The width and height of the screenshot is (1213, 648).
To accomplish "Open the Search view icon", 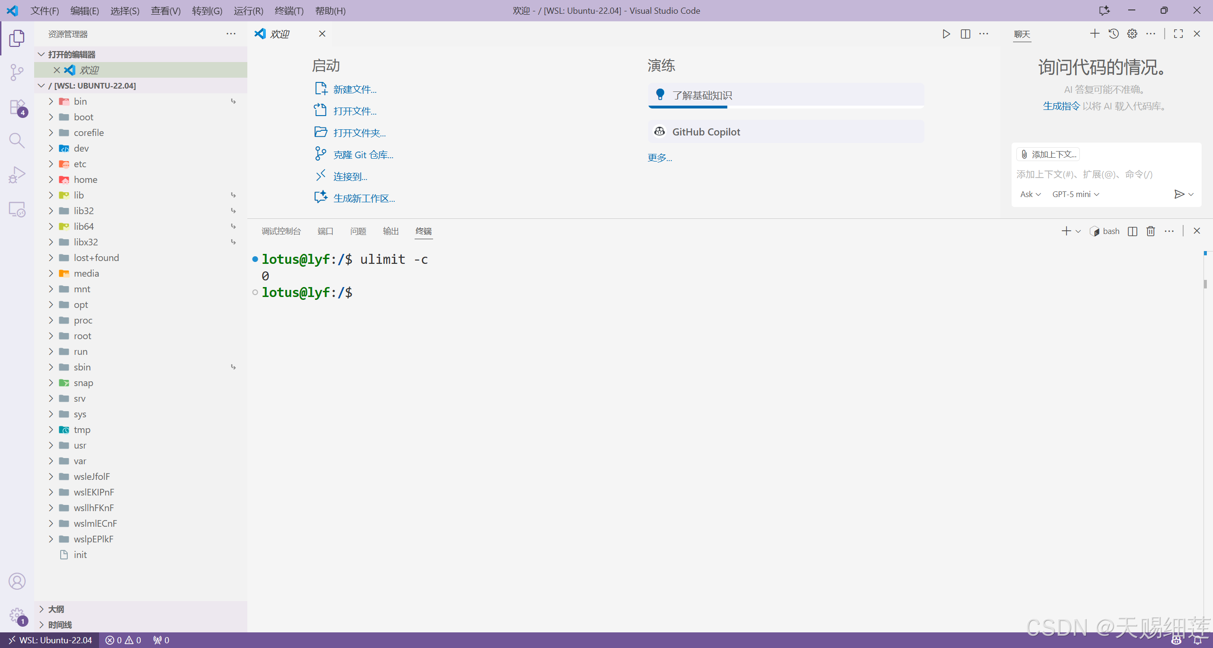I will click(x=17, y=141).
